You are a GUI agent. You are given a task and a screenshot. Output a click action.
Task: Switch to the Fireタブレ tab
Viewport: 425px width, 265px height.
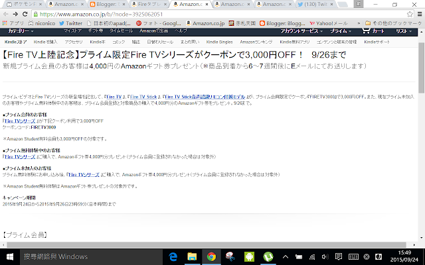coord(149,5)
